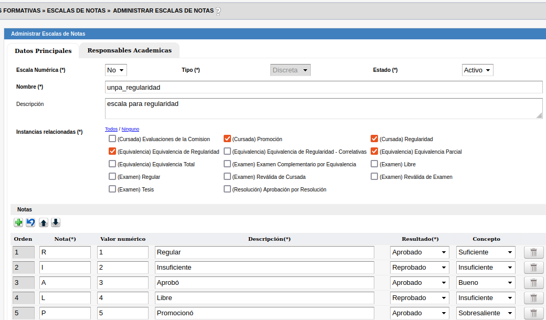Check Equivalencia de Regularidad - Correlativas

(x=227, y=151)
